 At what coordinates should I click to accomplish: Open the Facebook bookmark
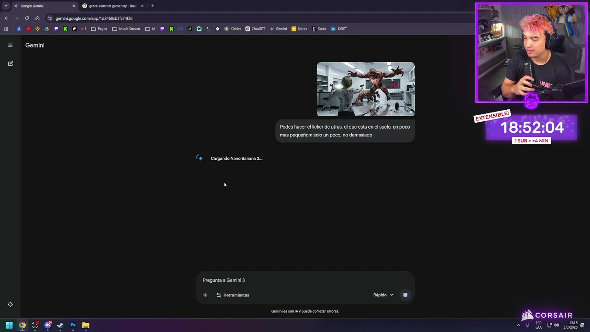19,29
